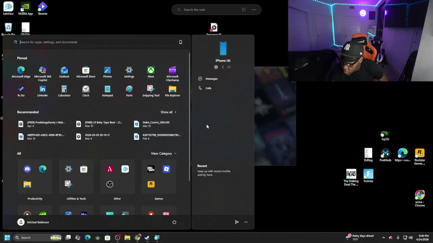This screenshot has width=433, height=243.
Task: Focus the Start menu search field
Action: (x=95, y=42)
